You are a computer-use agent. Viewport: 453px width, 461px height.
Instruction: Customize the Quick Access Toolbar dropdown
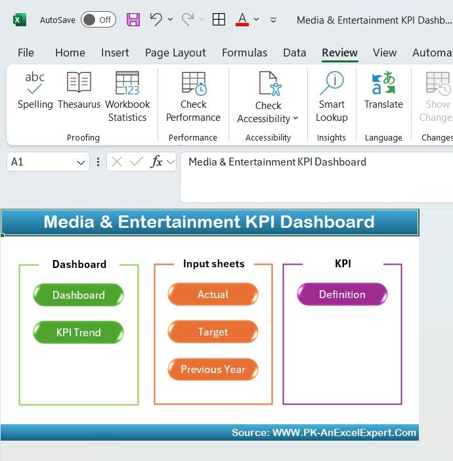point(273,20)
